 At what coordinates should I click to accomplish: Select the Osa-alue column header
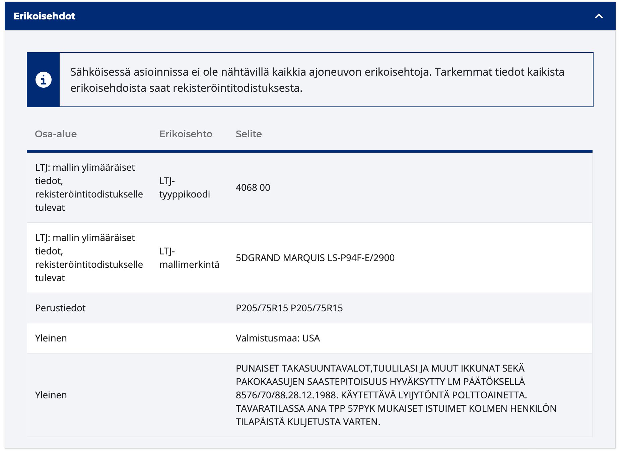pos(56,134)
